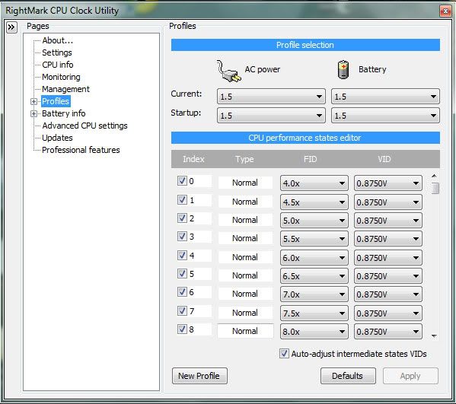Screen dimensions: 456x404
Task: Disable the index 7 performance state
Action: [182, 310]
